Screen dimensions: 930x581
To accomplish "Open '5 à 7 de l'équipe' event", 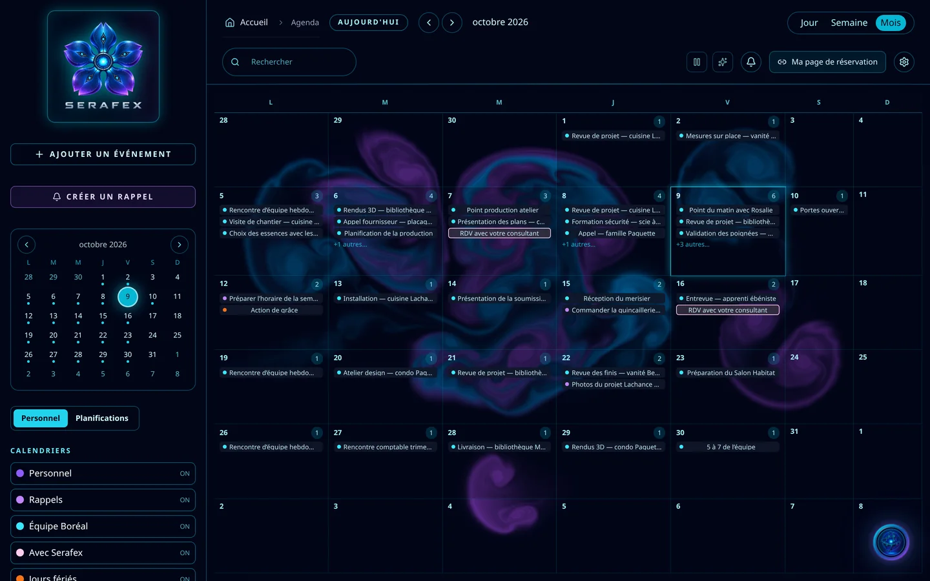I will pyautogui.click(x=728, y=447).
